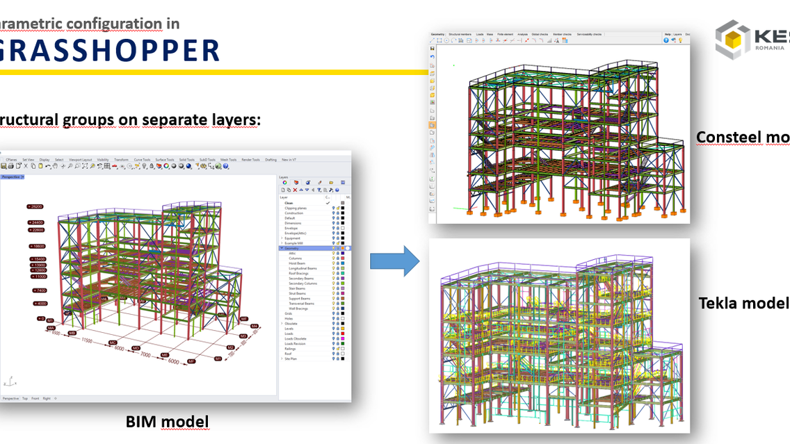790x444 pixels.
Task: Toggle lock icon of Example Mill layer
Action: point(338,243)
